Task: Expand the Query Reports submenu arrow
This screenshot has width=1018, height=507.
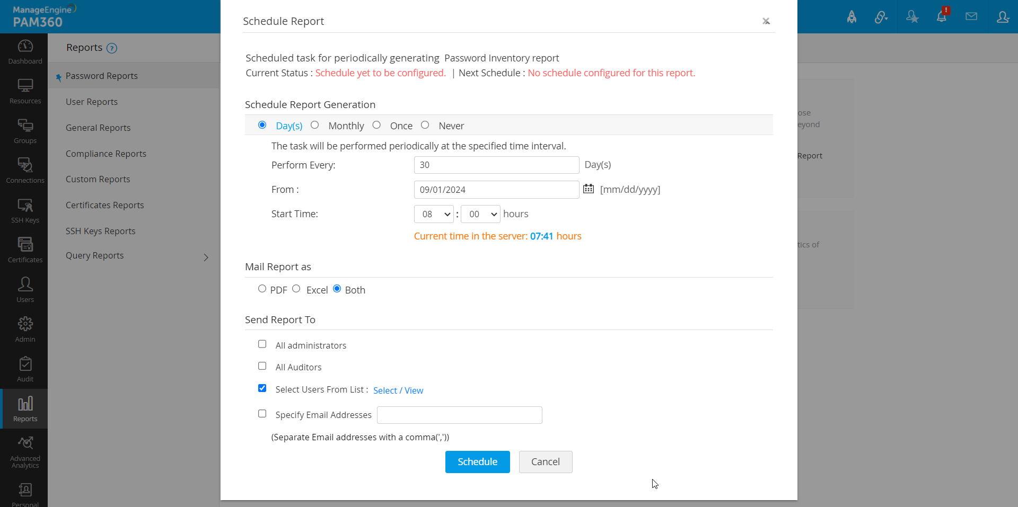Action: [x=206, y=257]
